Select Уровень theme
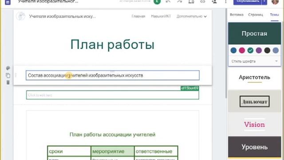Viewport: 284px width, 160px height. coord(254,147)
